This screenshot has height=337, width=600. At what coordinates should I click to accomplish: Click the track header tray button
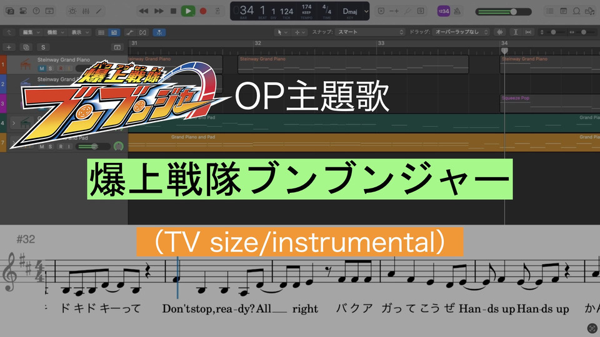(x=117, y=47)
